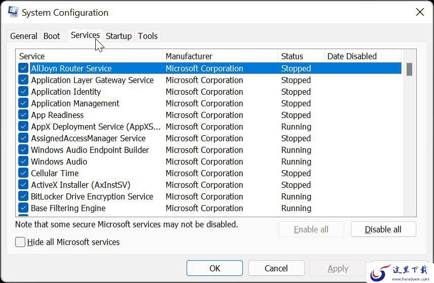
Task: Select AssignedAccessManager Service name
Action: click(x=88, y=138)
